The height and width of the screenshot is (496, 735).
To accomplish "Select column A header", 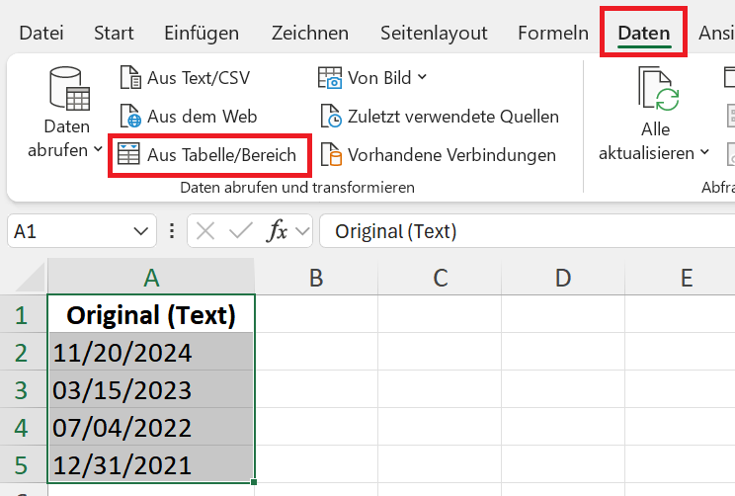I will [x=151, y=278].
